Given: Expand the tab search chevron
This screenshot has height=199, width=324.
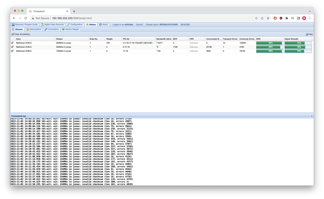Looking at the screenshot, I should pyautogui.click(x=310, y=11).
